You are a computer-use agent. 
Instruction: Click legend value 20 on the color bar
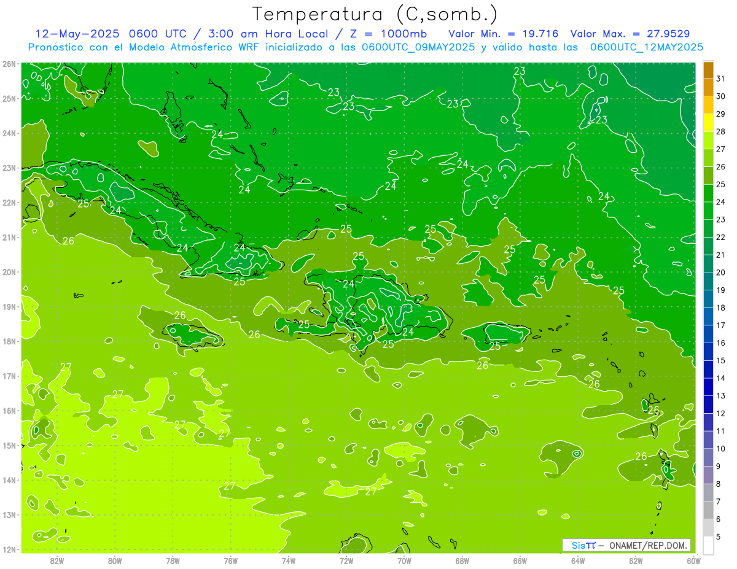pos(721,273)
